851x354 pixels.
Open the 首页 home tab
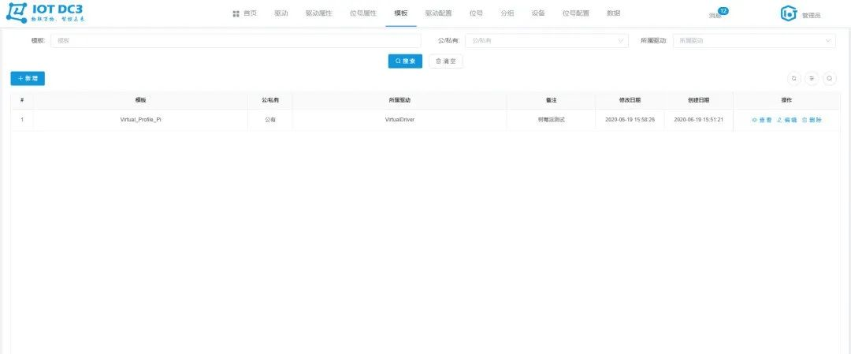245,13
